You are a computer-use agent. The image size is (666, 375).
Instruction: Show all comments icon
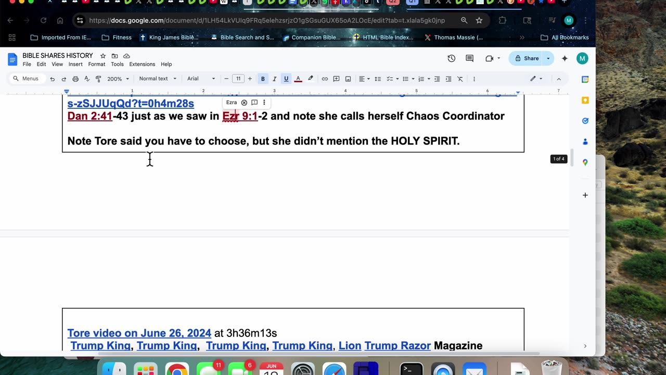(469, 58)
